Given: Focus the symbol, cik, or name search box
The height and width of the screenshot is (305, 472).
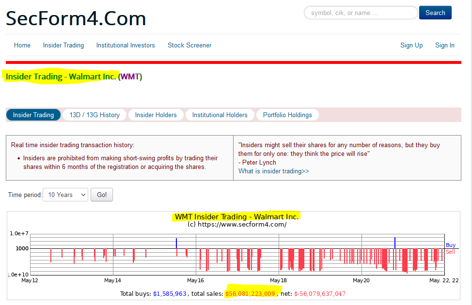Looking at the screenshot, I should point(361,13).
